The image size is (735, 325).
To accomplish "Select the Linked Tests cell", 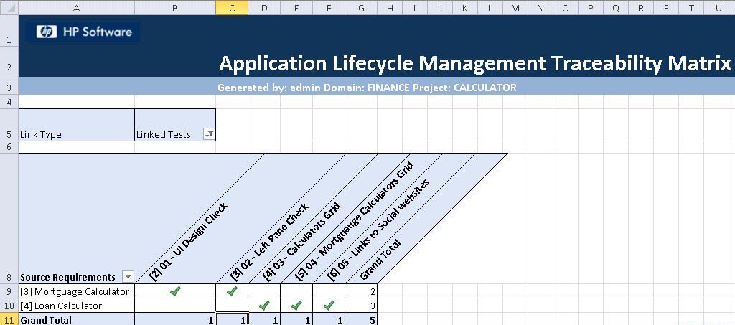I will point(175,125).
